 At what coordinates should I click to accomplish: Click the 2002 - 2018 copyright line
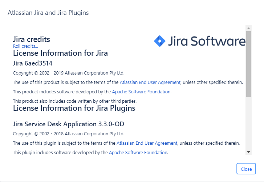click(x=69, y=134)
